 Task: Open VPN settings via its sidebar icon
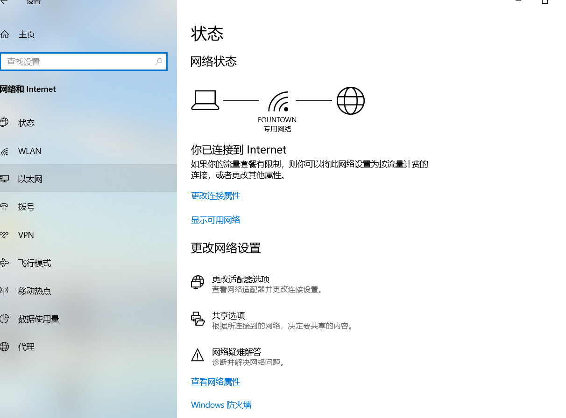click(5, 235)
